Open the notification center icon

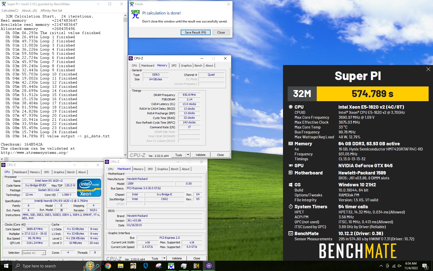click(425, 266)
